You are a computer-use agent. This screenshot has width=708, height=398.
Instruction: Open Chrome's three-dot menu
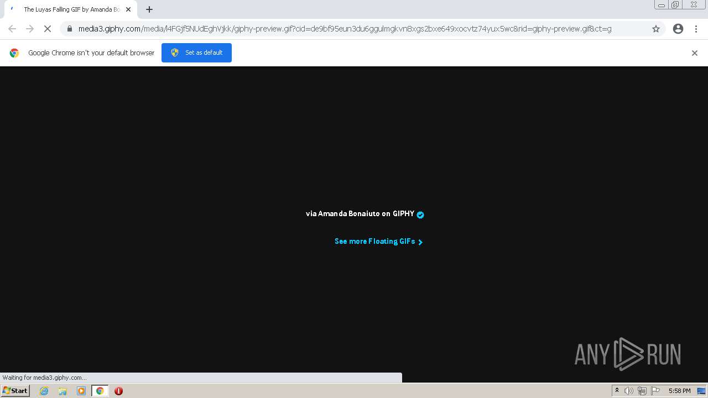696,29
